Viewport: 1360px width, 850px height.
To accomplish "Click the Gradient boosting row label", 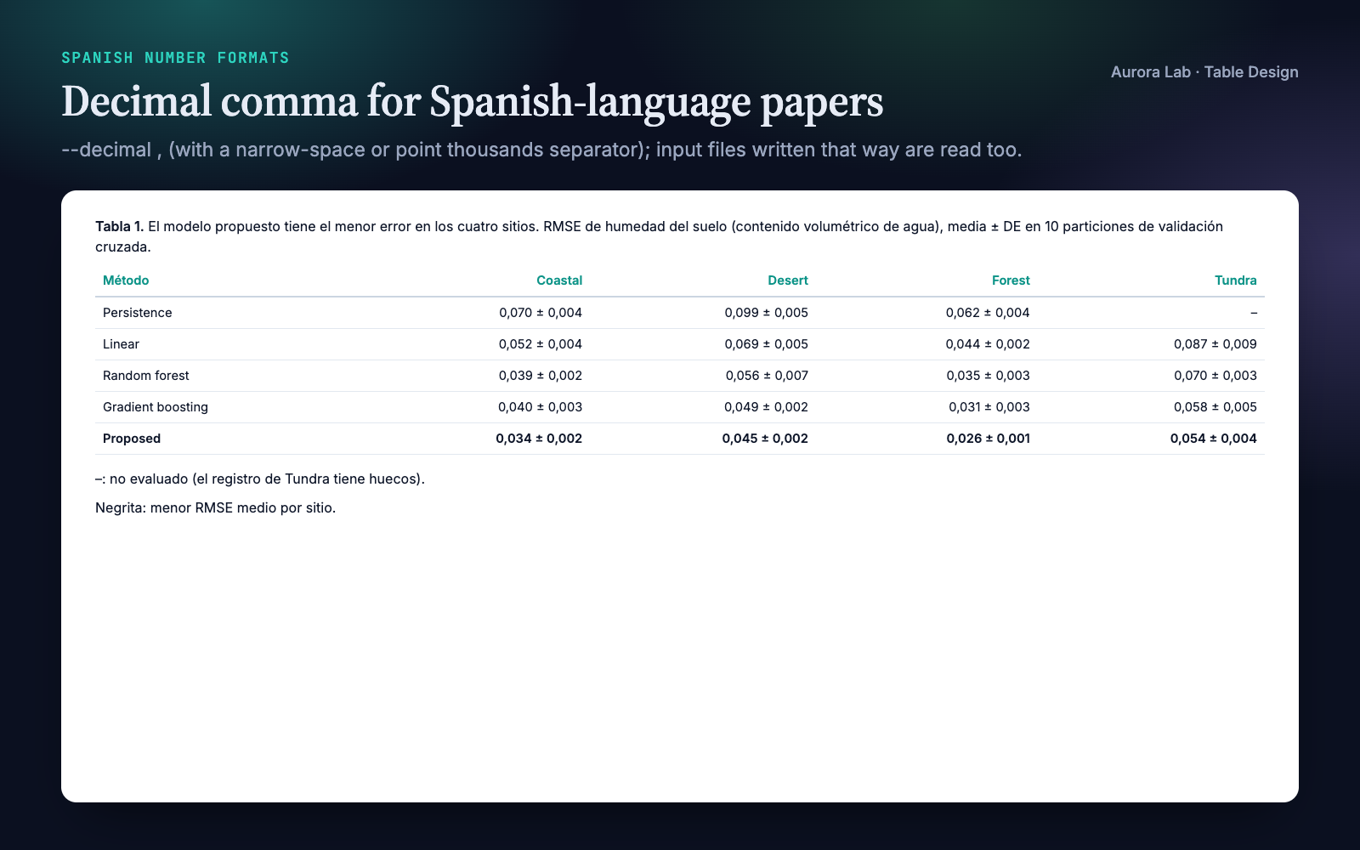I will [x=156, y=407].
